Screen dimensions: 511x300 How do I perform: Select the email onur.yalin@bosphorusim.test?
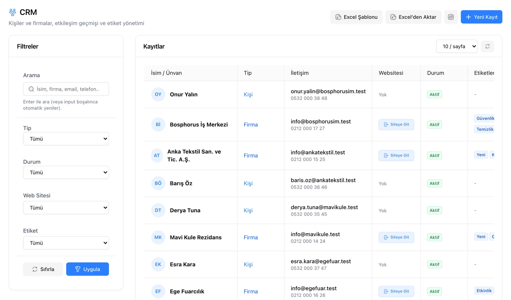[x=328, y=91]
